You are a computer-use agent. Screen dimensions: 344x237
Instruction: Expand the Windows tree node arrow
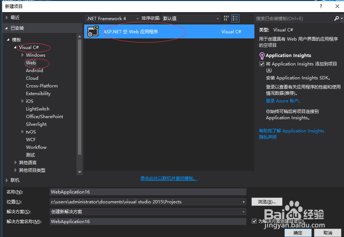(22, 55)
